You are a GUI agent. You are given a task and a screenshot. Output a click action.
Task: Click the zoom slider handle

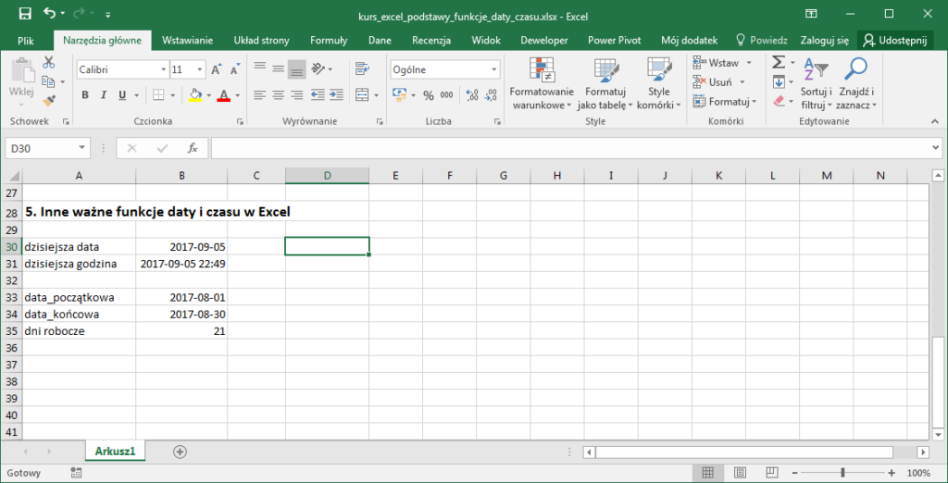[x=842, y=472]
